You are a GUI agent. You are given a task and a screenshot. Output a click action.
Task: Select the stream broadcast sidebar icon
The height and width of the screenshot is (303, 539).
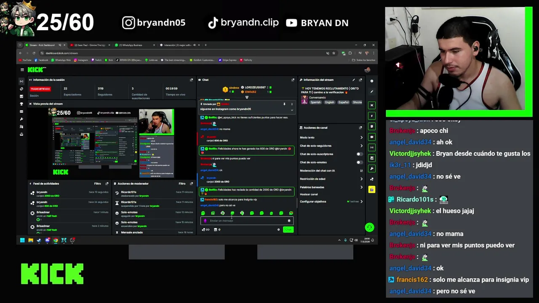[x=22, y=81]
